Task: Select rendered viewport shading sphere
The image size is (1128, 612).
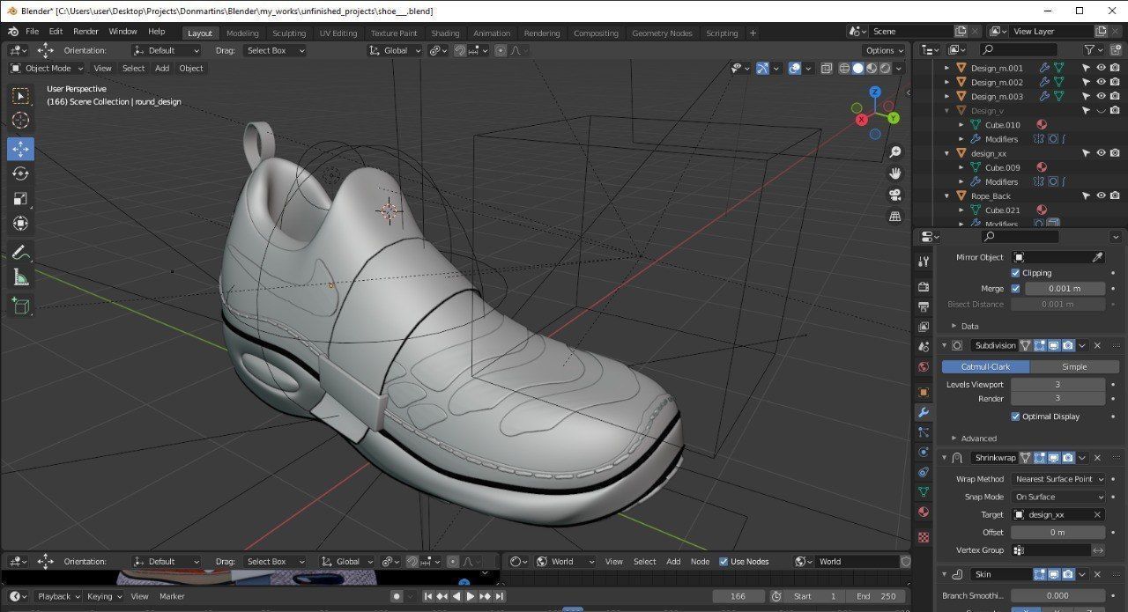Action: click(885, 68)
